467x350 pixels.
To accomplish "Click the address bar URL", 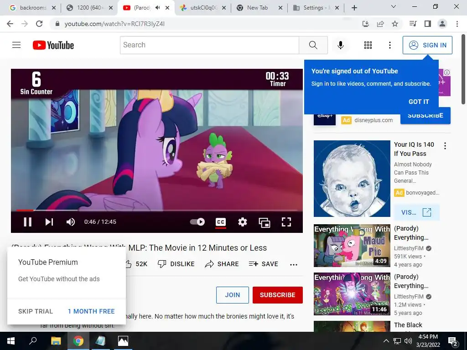I will pyautogui.click(x=114, y=24).
